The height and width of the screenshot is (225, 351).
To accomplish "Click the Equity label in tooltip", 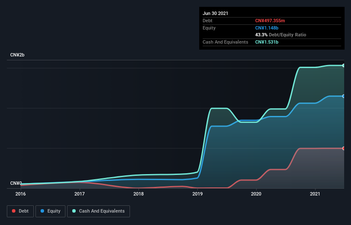I will coord(209,28).
